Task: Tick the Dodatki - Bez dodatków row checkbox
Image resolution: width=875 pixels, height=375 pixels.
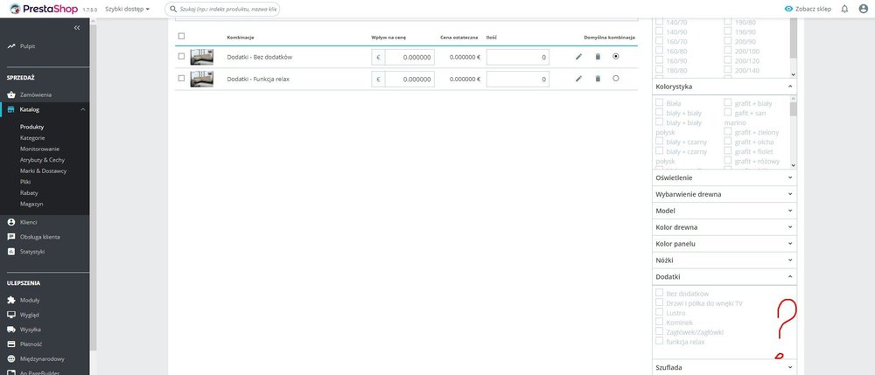Action: [181, 56]
